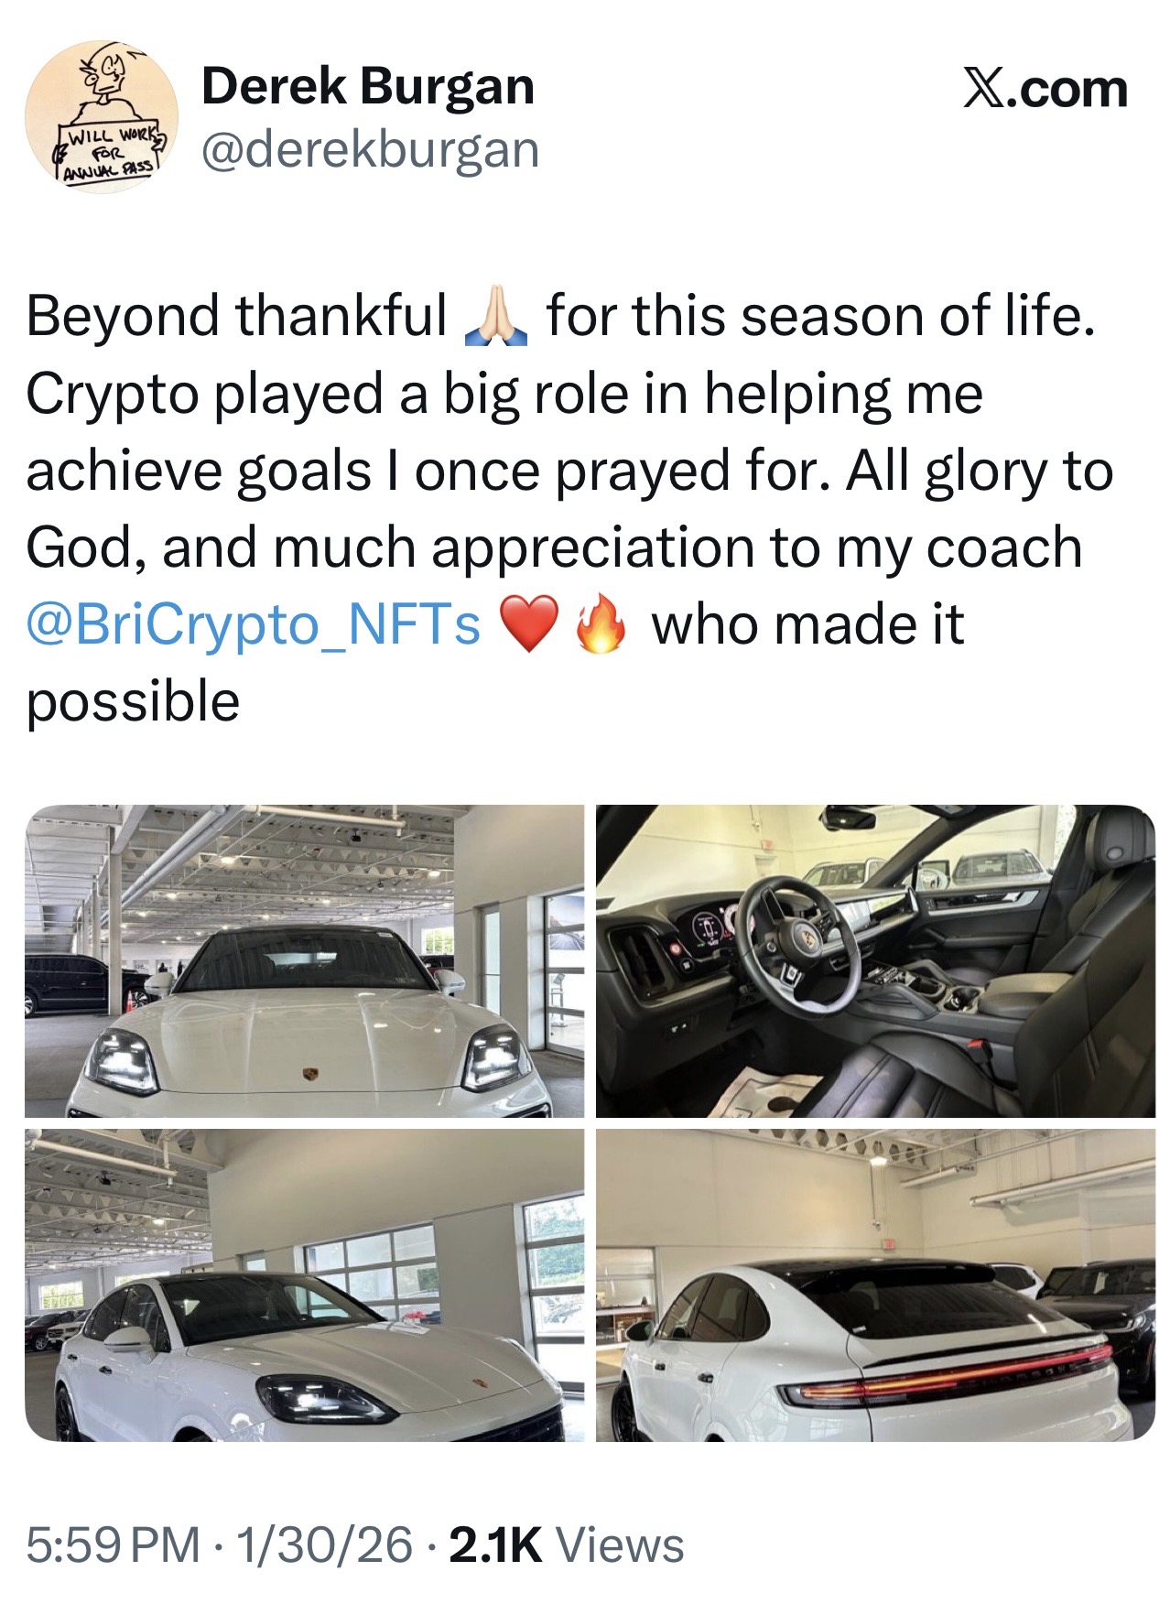Viewport: 1170px width, 1604px height.
Task: Open the front-view white Porsche photo
Action: coord(304,960)
